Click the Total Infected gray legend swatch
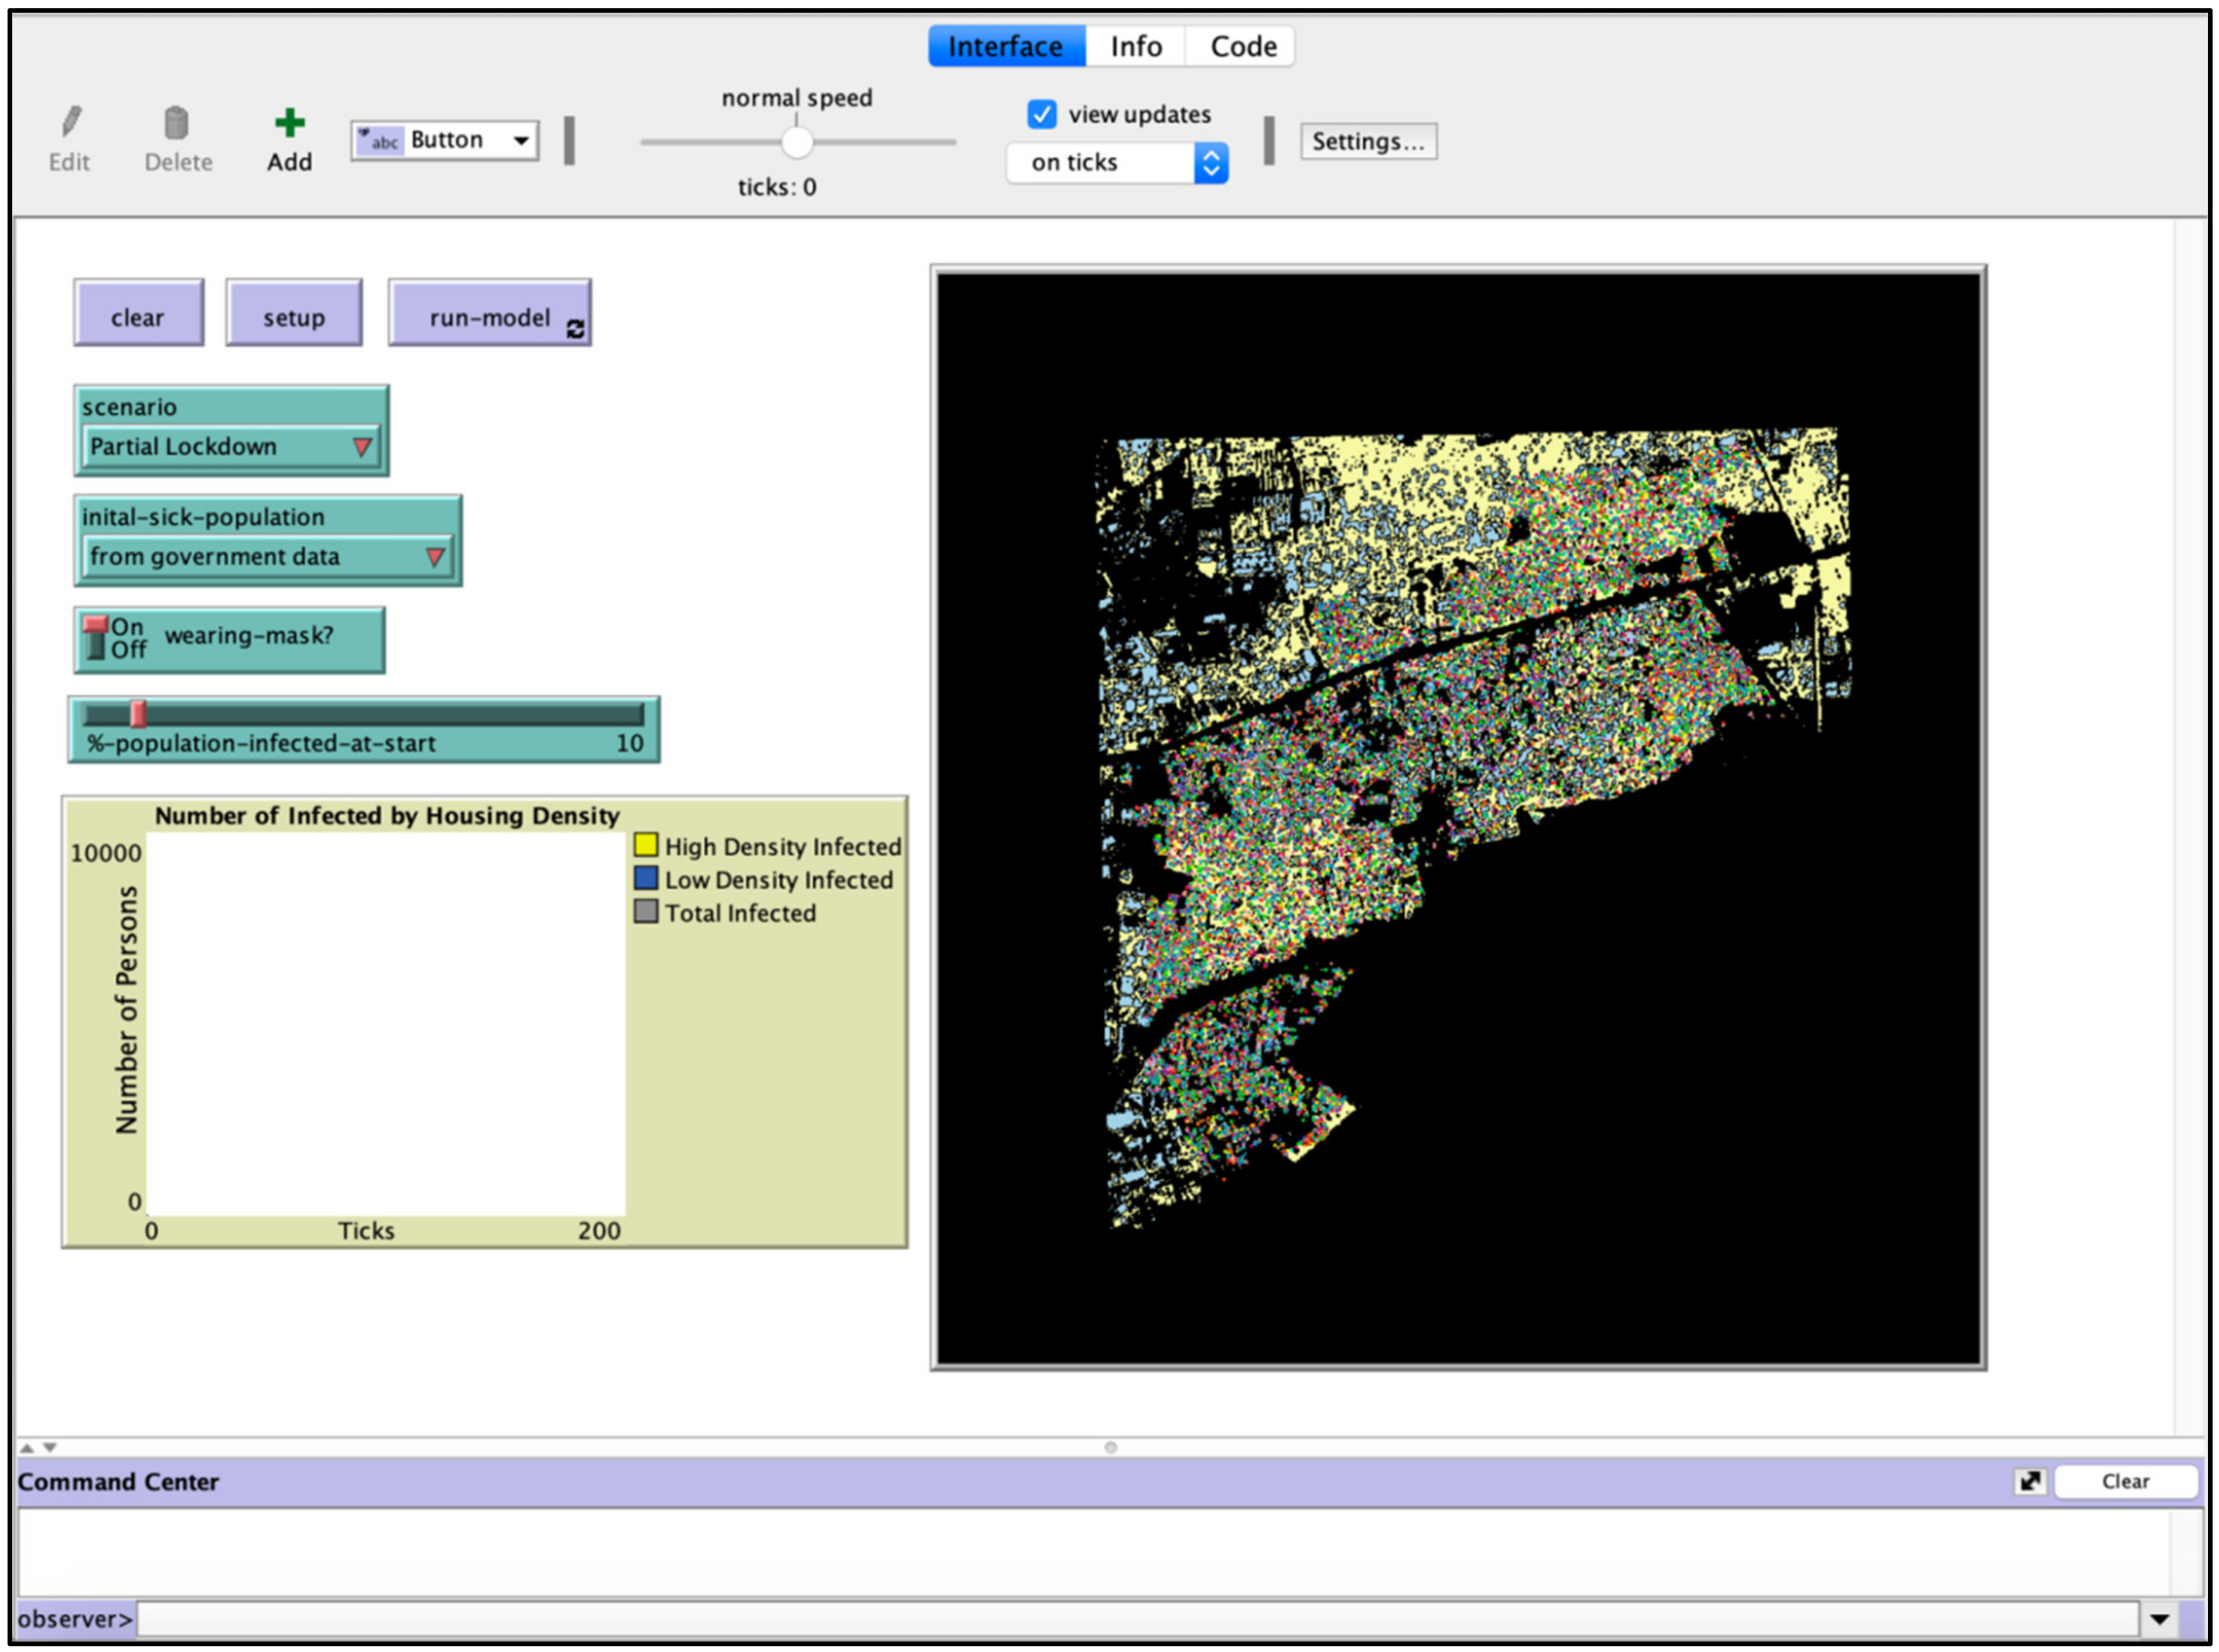Screen dimensions: 2219x1652 click(646, 911)
